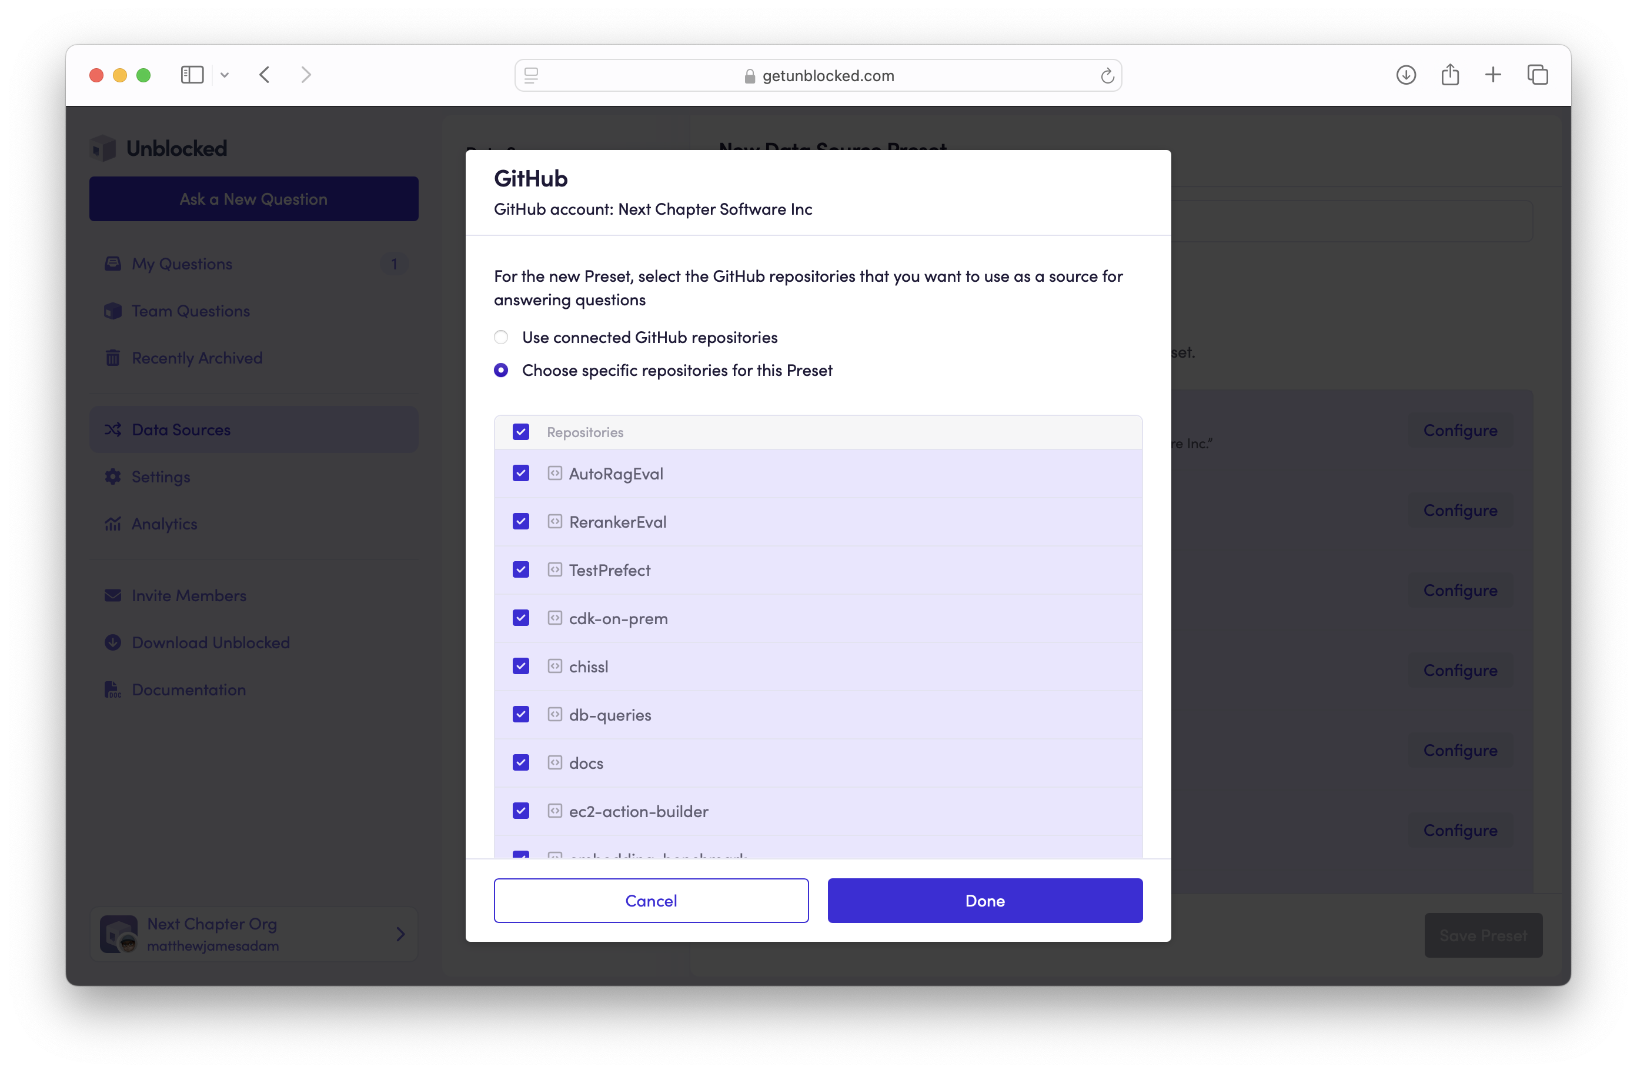Click the Team Questions cube icon
Screen dimensions: 1637x1073
click(113, 311)
